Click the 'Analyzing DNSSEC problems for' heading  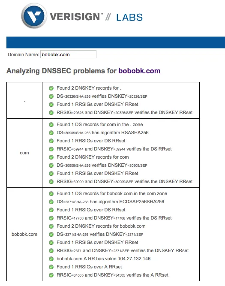coord(61,71)
